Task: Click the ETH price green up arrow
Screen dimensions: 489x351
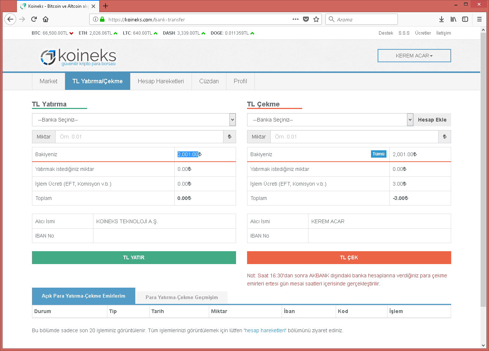Action: tap(115, 34)
